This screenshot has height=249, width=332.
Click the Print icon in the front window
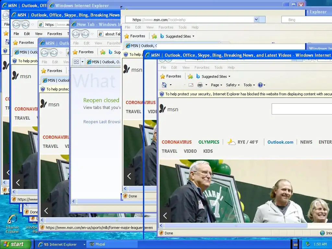(x=200, y=85)
